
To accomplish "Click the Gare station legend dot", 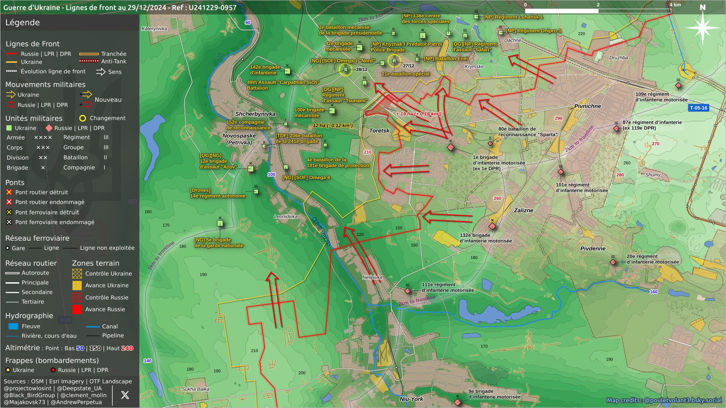I will point(8,248).
